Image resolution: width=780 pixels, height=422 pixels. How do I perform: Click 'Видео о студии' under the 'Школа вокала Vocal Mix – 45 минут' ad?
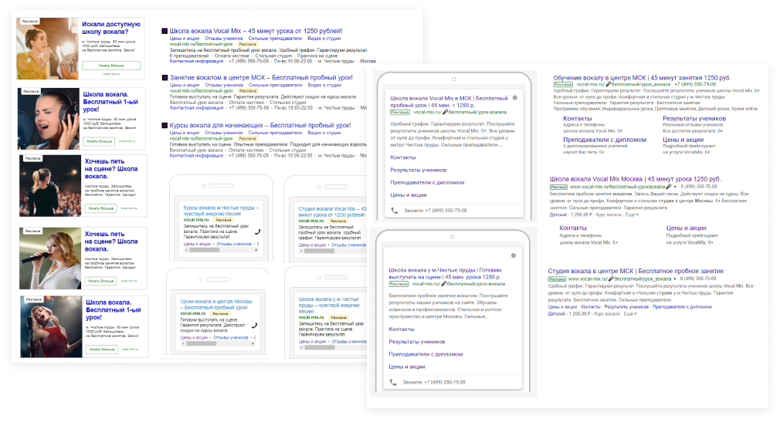tap(324, 39)
